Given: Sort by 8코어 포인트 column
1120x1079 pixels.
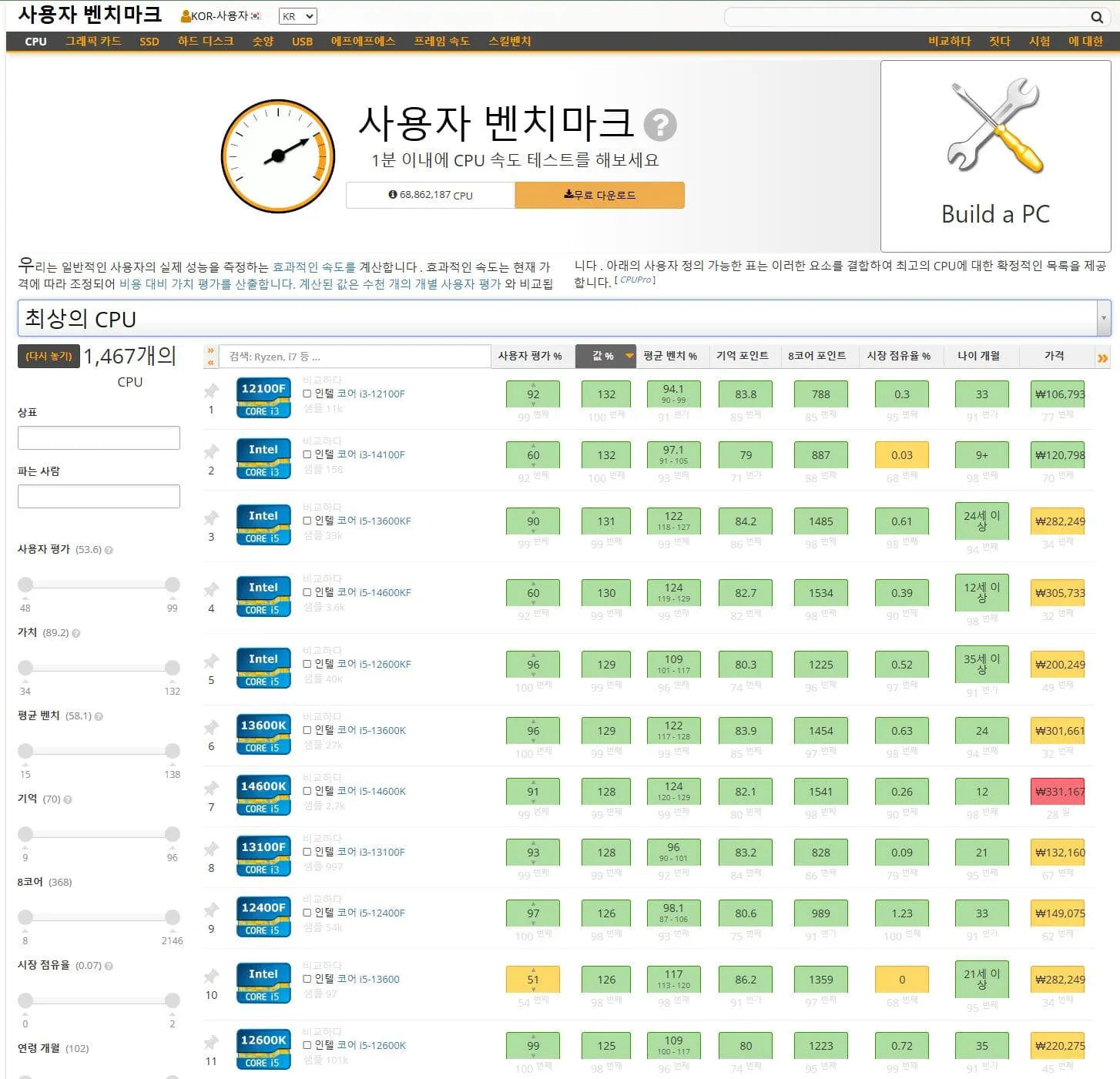Looking at the screenshot, I should pyautogui.click(x=817, y=356).
